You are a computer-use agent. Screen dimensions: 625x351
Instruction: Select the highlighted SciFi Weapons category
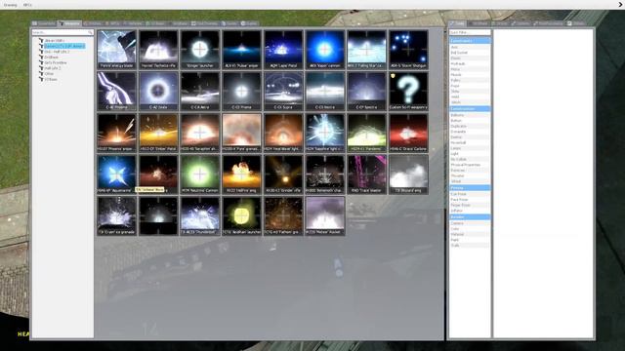click(64, 46)
